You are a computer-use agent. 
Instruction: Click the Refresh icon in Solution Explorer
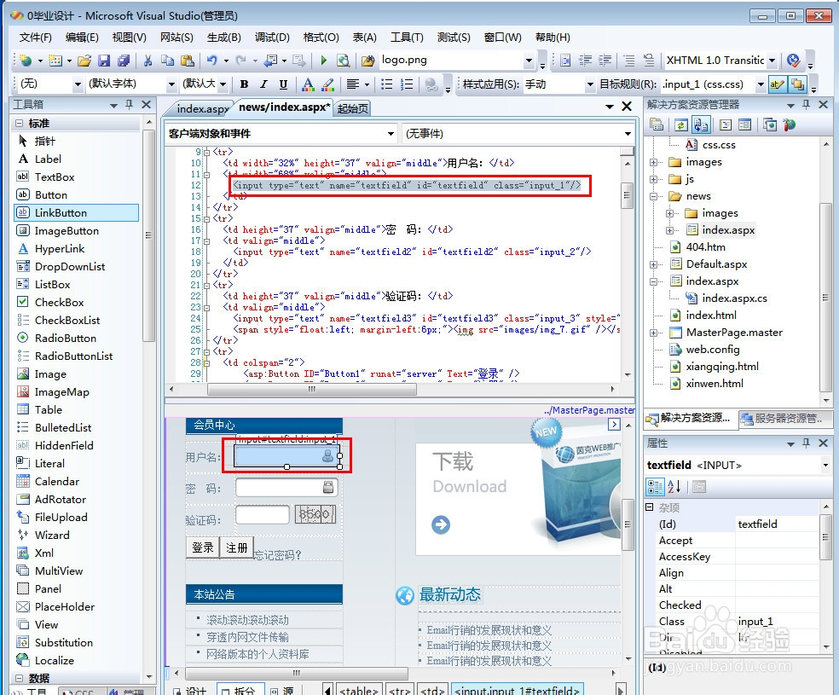coord(680,125)
